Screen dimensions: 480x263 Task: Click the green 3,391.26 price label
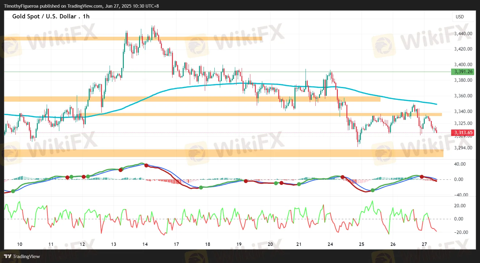tap(462, 72)
